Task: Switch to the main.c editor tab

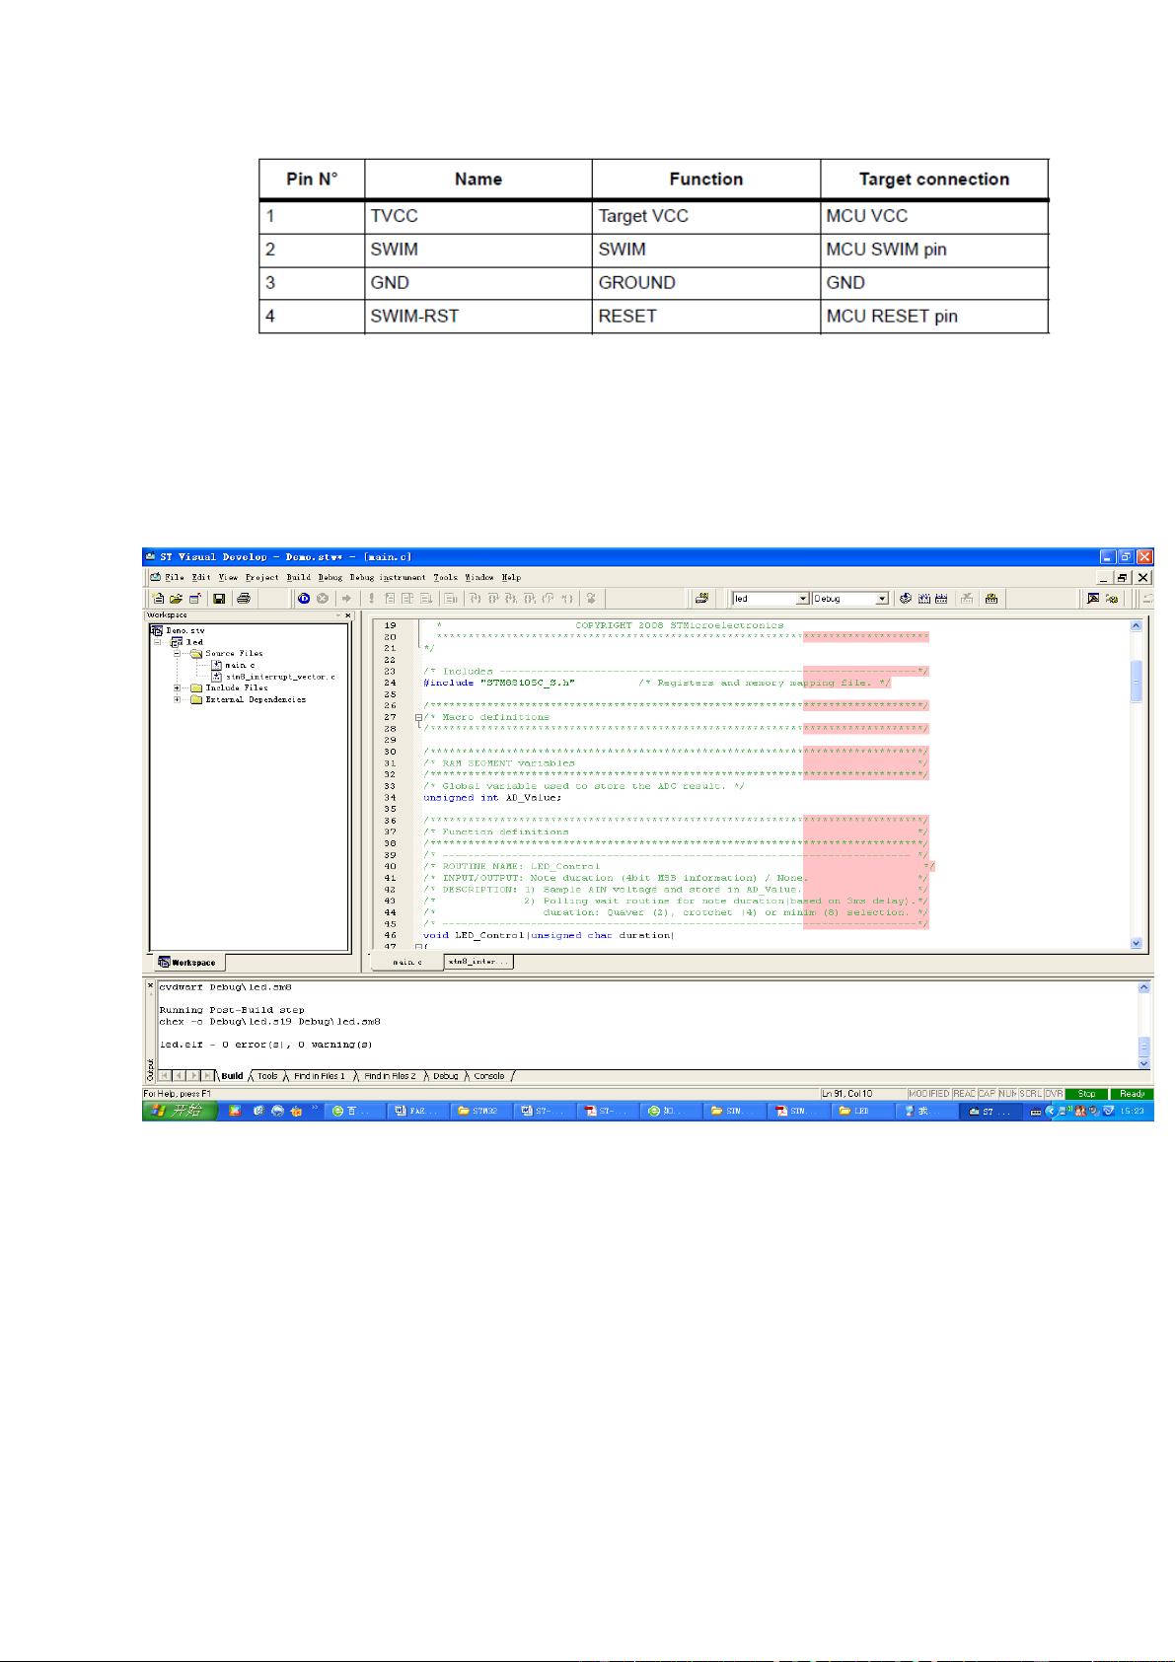Action: 406,962
